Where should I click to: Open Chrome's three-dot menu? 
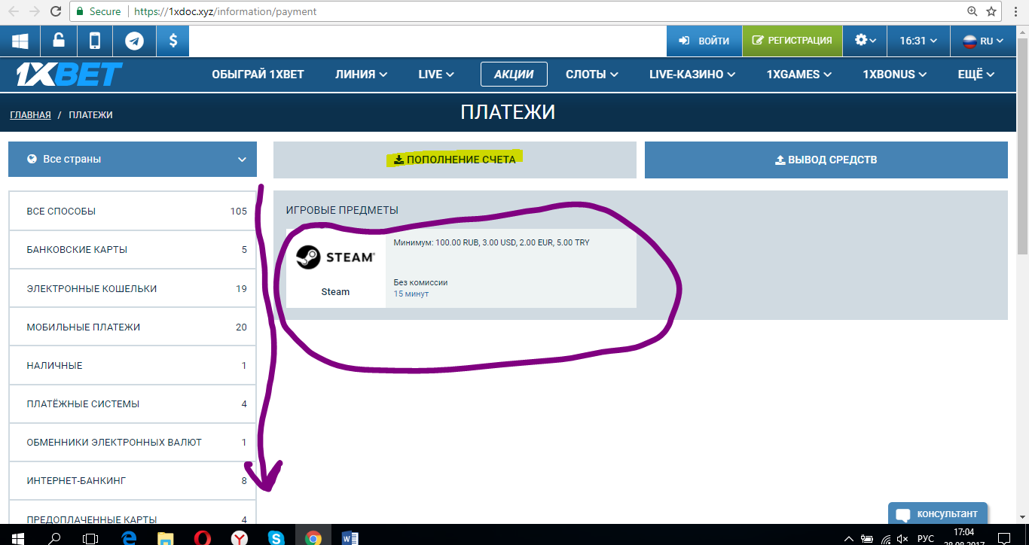[x=1016, y=11]
